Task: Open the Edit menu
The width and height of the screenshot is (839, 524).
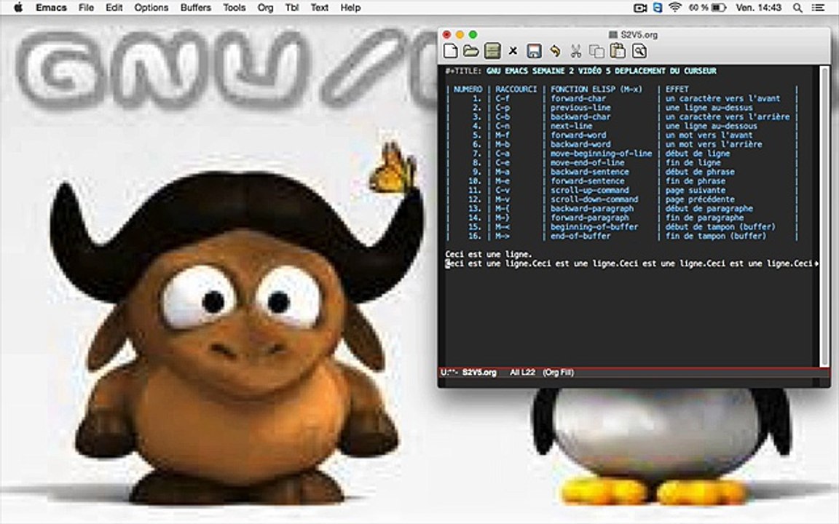Action: 114,7
